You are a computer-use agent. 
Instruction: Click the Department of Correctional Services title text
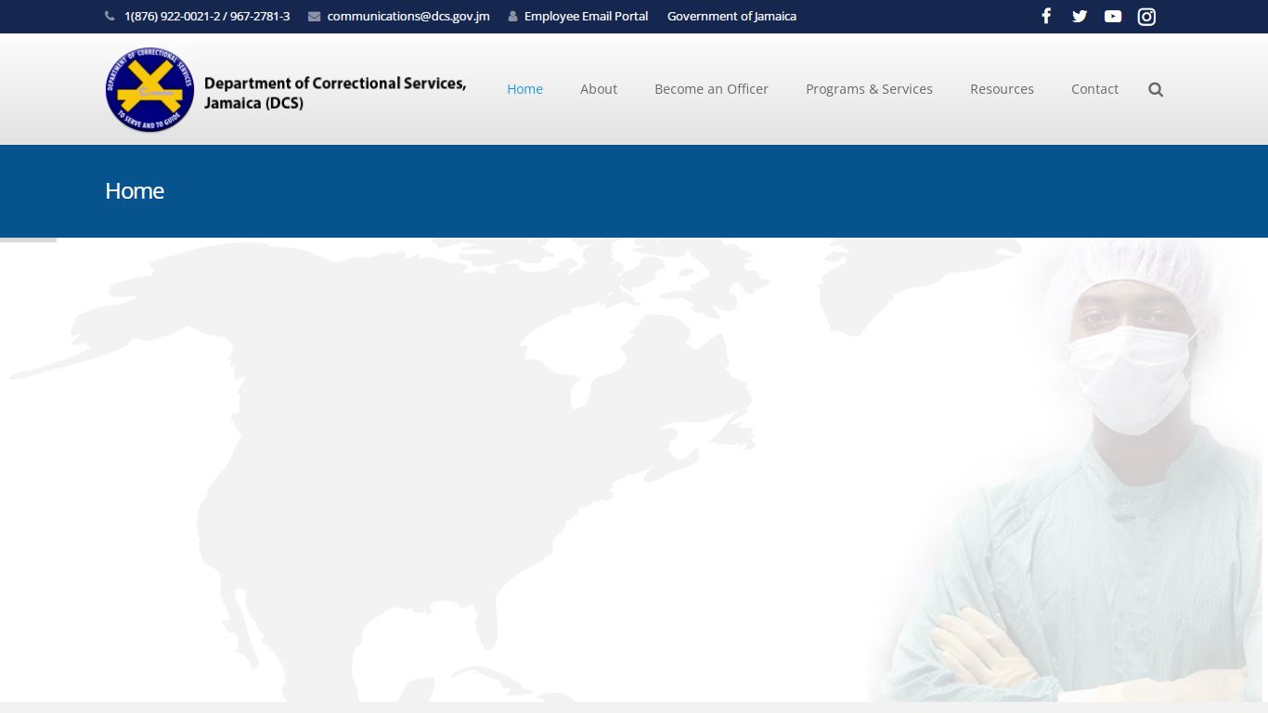pos(335,92)
